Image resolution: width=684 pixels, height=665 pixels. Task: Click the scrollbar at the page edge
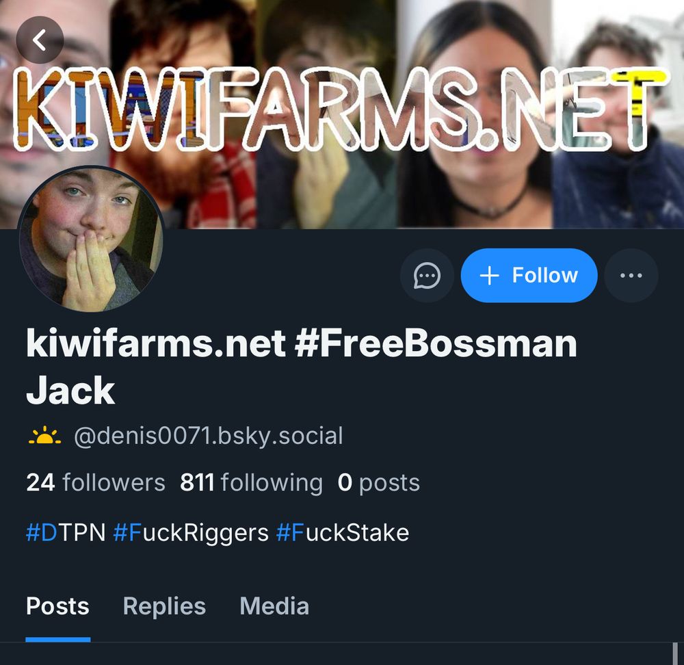click(x=675, y=653)
